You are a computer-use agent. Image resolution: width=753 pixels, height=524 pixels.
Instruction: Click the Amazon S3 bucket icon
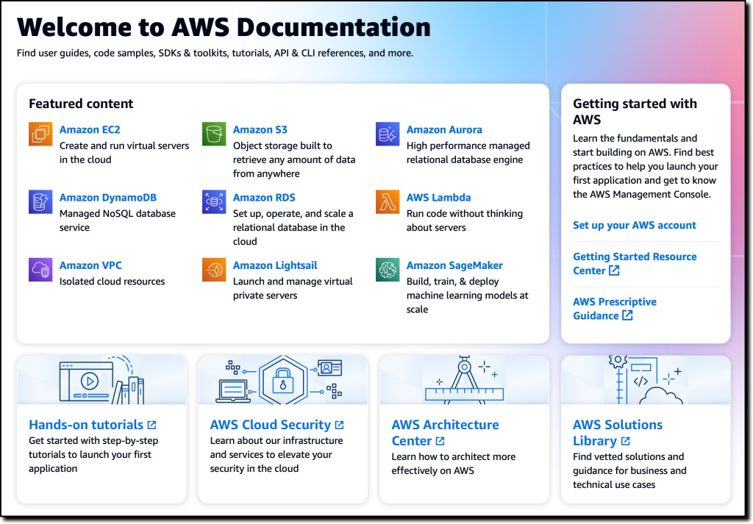(213, 135)
